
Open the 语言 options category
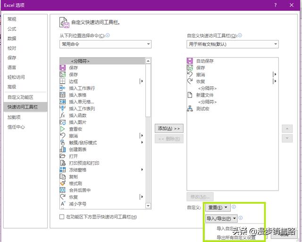[25, 67]
